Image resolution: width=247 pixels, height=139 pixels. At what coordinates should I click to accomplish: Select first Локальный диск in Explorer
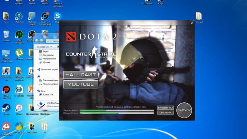(49, 80)
